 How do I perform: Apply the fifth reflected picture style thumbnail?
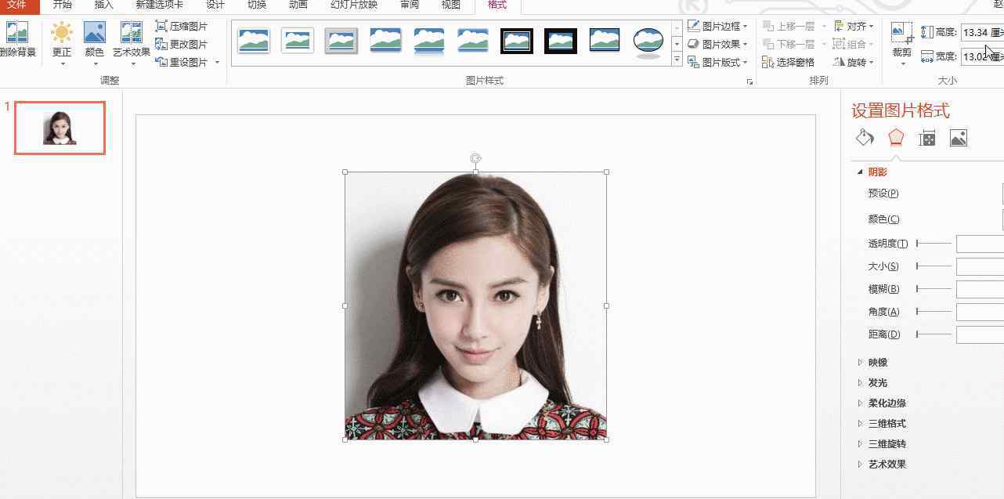pyautogui.click(x=429, y=41)
